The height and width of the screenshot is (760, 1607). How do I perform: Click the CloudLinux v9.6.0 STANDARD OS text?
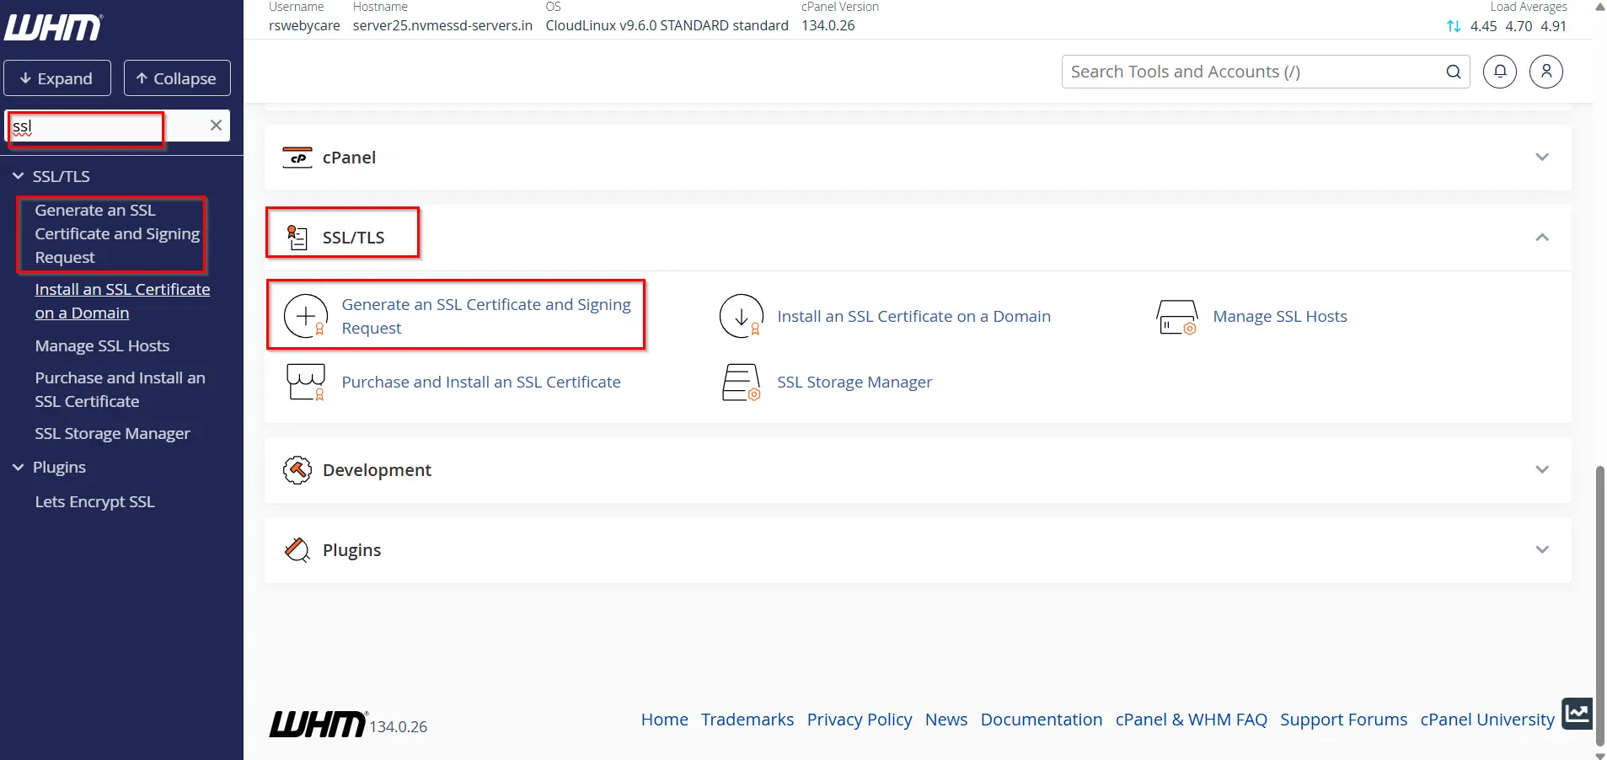click(667, 25)
